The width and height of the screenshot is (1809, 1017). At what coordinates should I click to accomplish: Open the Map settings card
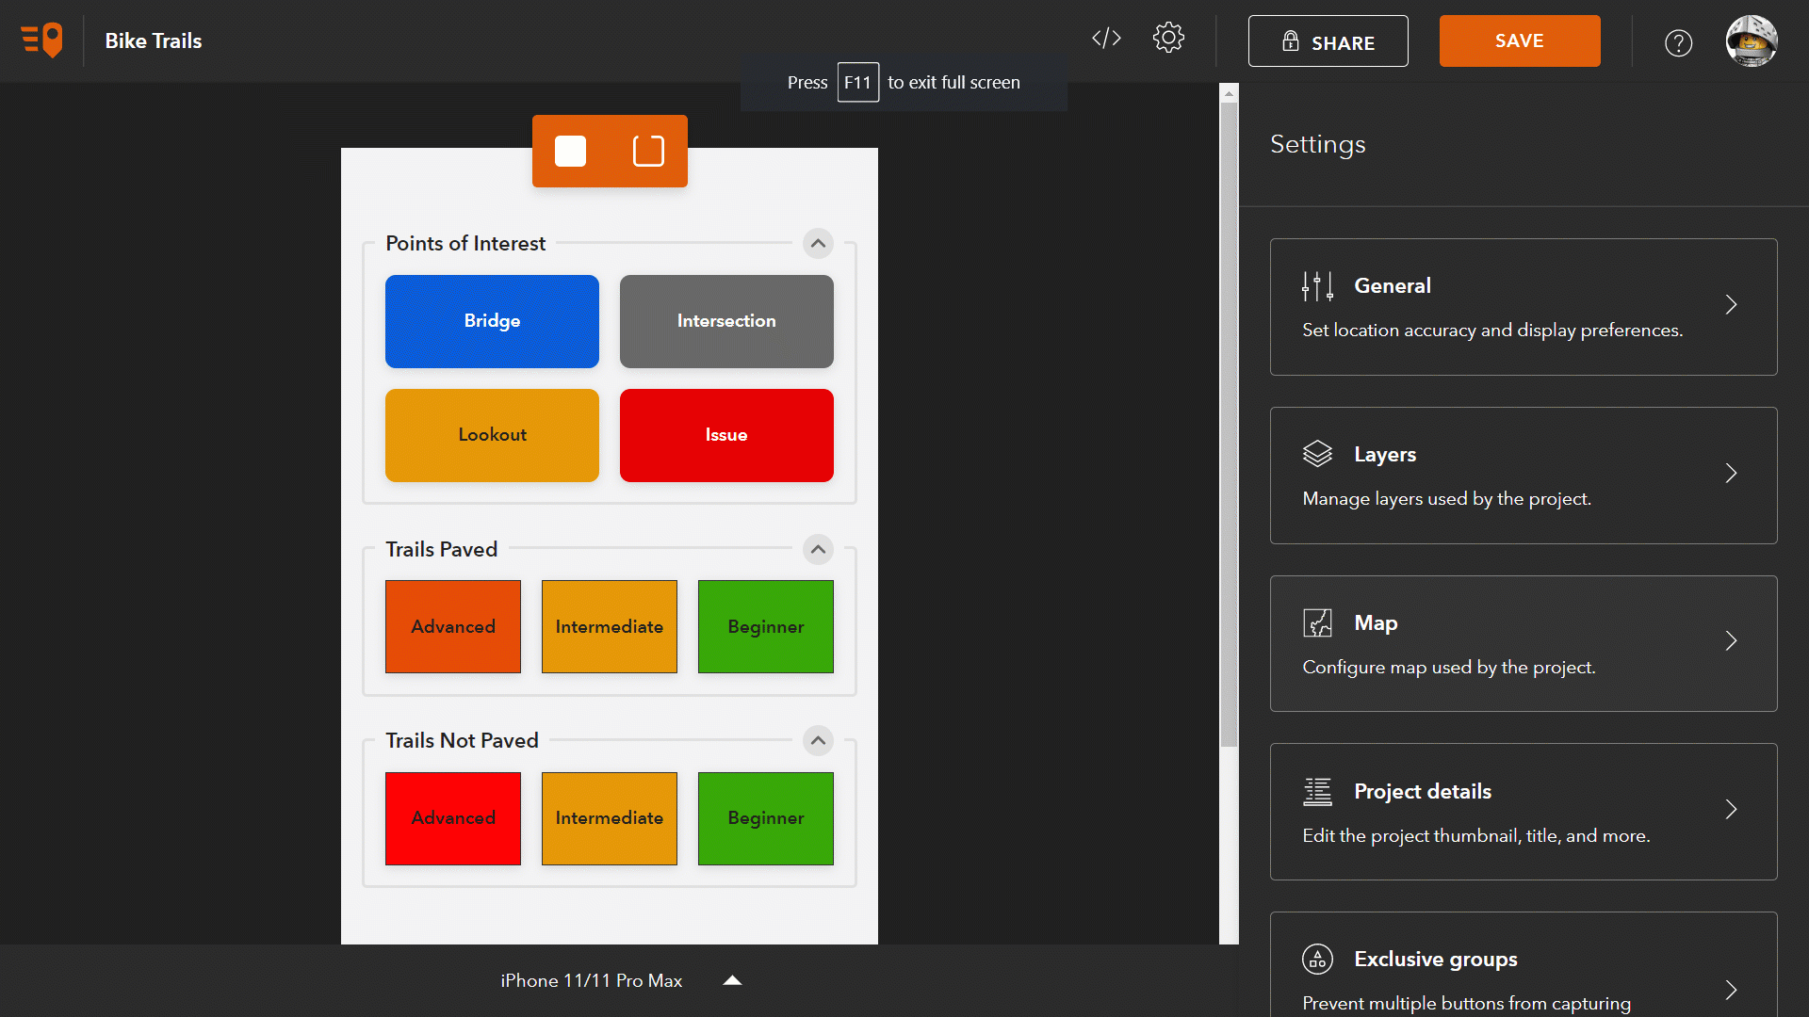(1524, 644)
